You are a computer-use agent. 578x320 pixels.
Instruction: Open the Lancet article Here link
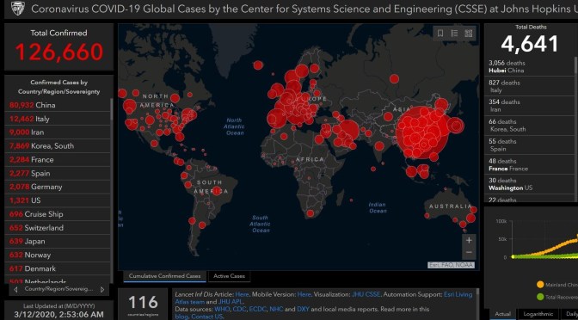point(242,294)
